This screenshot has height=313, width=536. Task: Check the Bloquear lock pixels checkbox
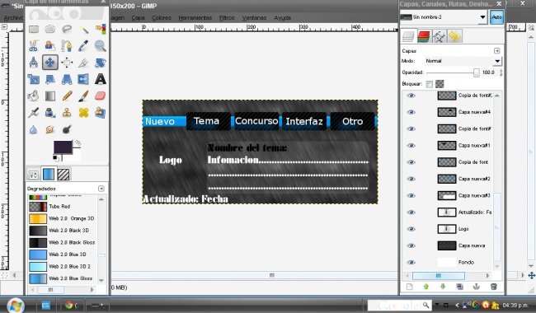(430, 84)
